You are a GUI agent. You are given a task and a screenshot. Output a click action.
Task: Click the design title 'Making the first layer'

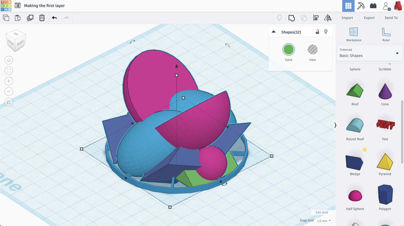click(44, 5)
